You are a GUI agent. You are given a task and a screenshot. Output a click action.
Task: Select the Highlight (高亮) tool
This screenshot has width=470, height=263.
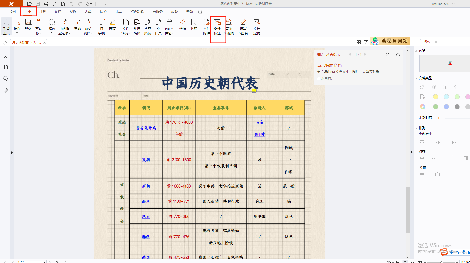112,25
